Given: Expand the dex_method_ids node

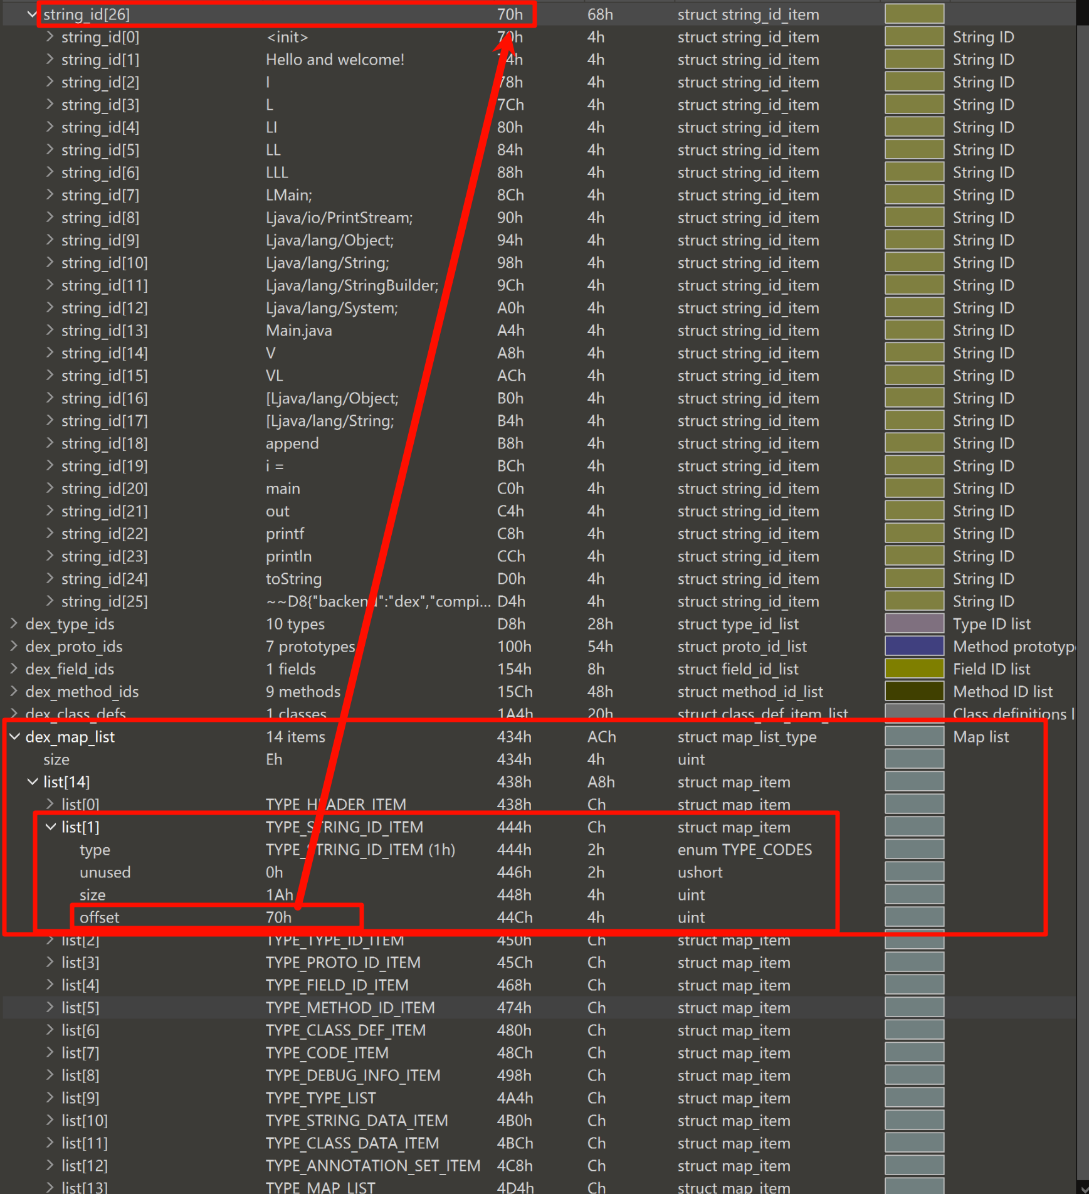Looking at the screenshot, I should click(x=14, y=692).
